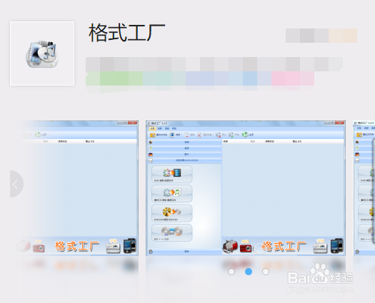Open the center full-window screenshot thumbnail
Viewport: 375px width, 303px height.
pyautogui.click(x=246, y=188)
